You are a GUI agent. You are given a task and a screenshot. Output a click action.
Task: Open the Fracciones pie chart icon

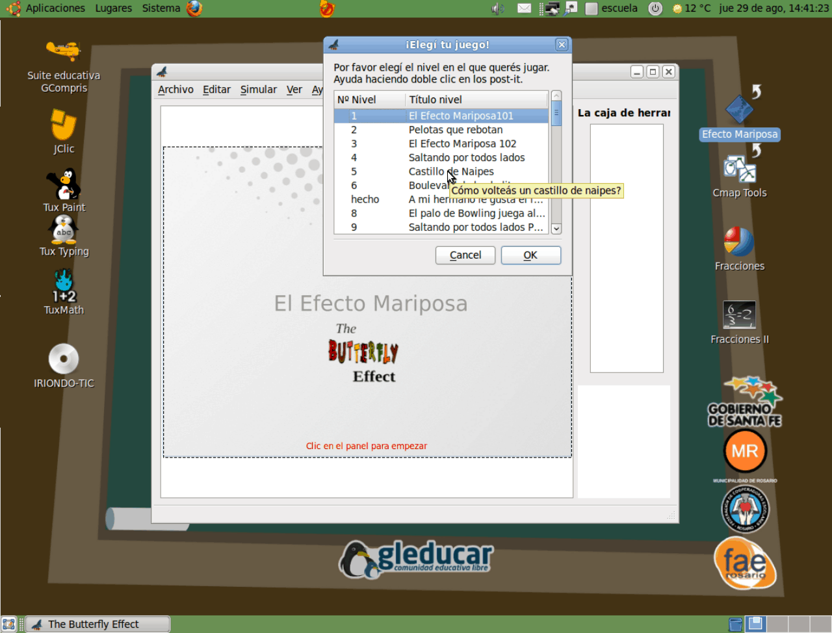(739, 242)
